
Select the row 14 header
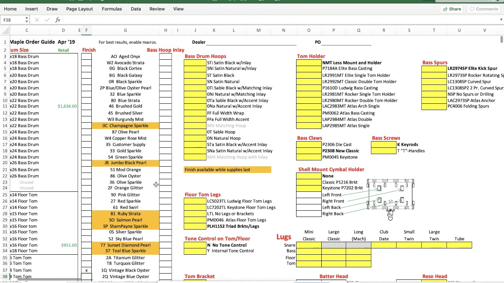click(x=5, y=126)
